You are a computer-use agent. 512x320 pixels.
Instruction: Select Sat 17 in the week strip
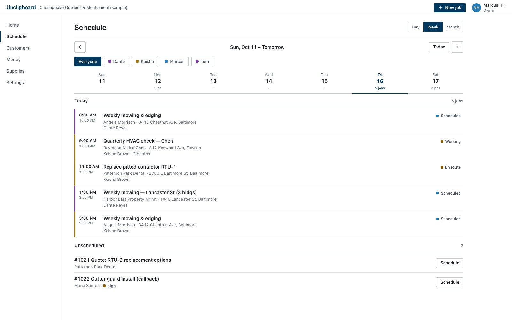click(x=436, y=82)
